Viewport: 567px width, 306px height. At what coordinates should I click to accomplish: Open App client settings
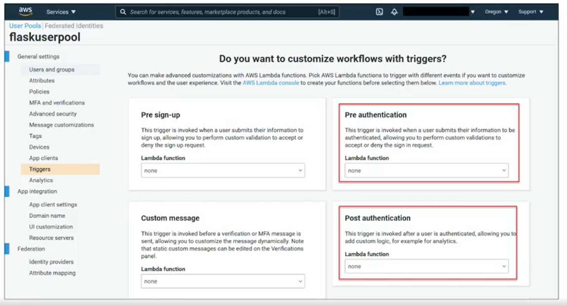point(53,204)
